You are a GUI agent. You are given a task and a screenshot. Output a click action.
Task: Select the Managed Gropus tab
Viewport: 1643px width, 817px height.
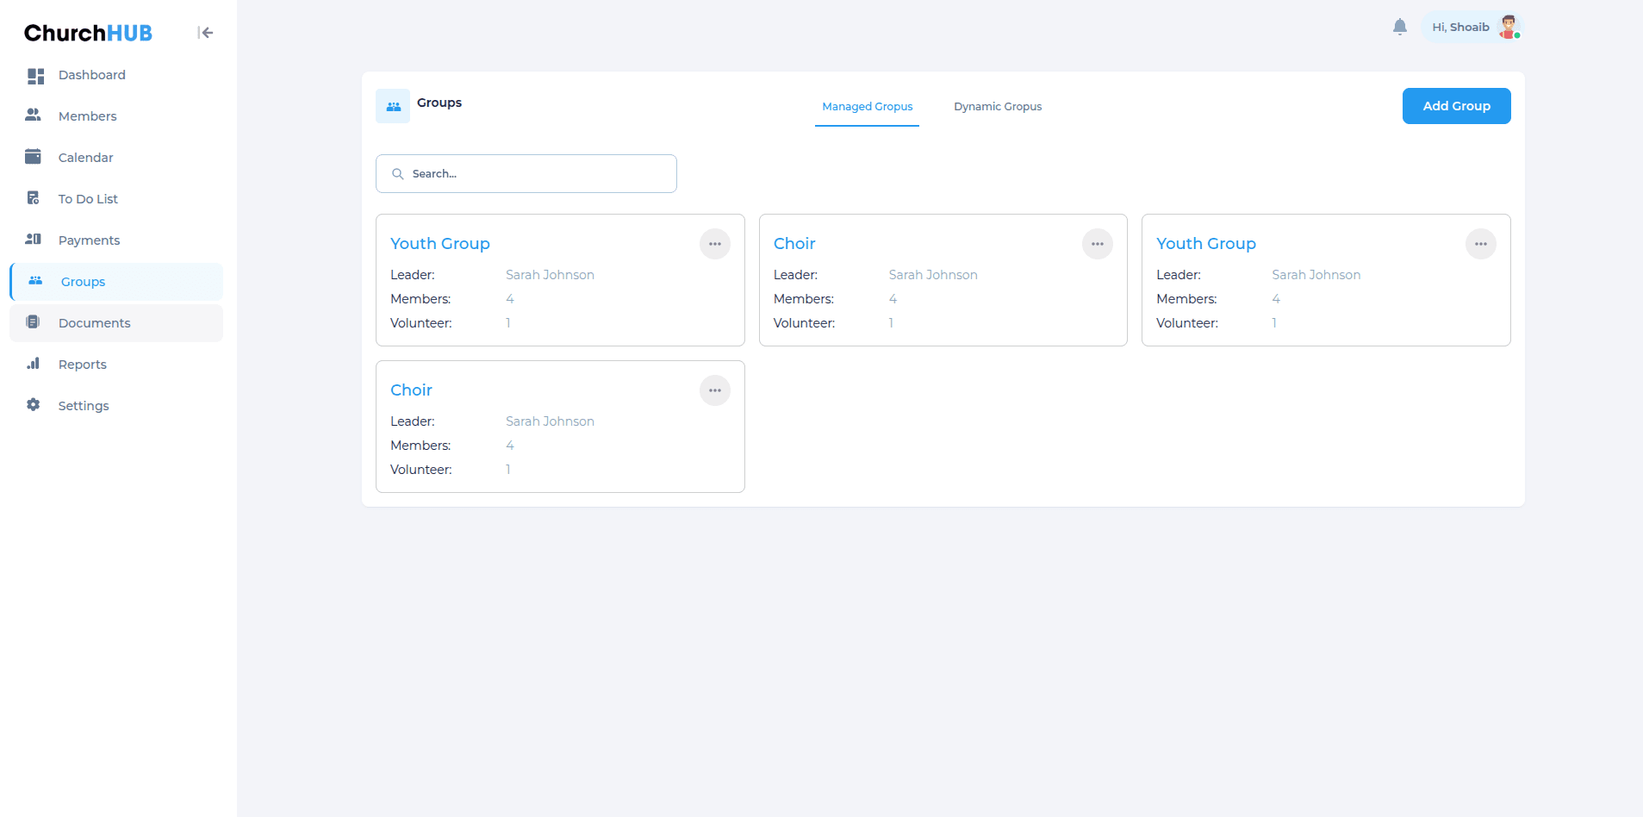pyautogui.click(x=867, y=107)
